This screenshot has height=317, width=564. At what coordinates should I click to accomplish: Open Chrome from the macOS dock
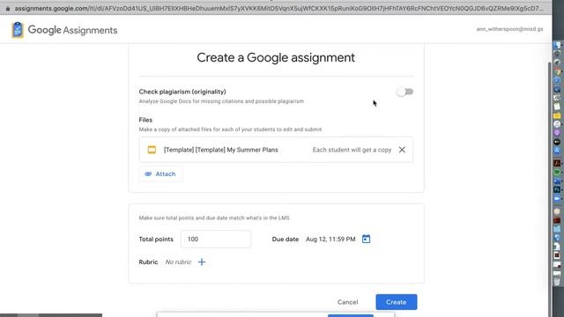coord(557,72)
